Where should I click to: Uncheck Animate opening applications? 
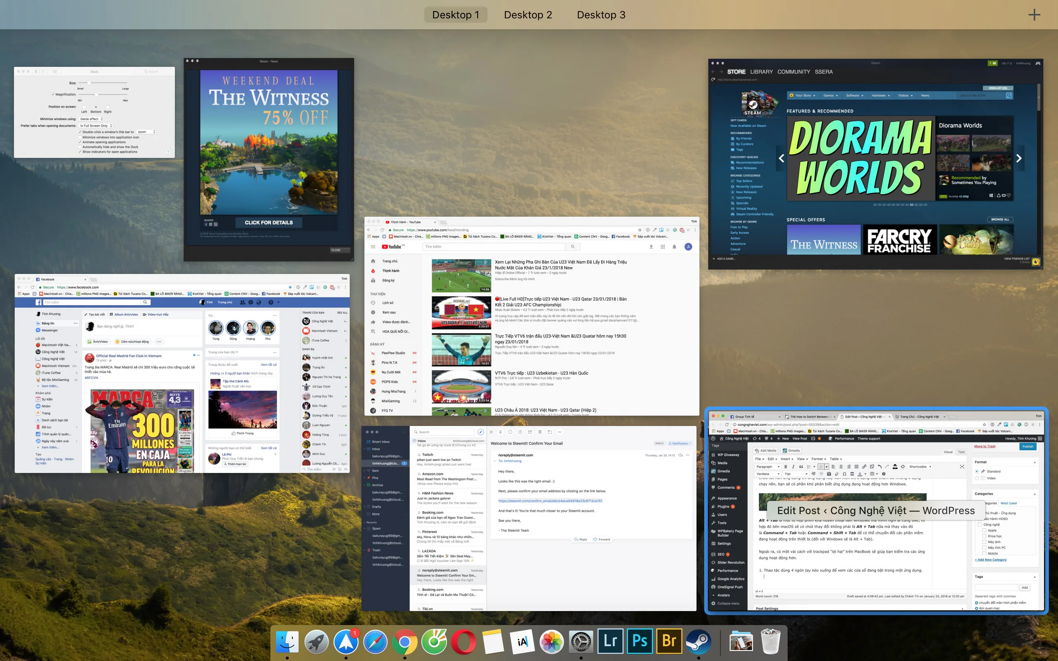(80, 142)
